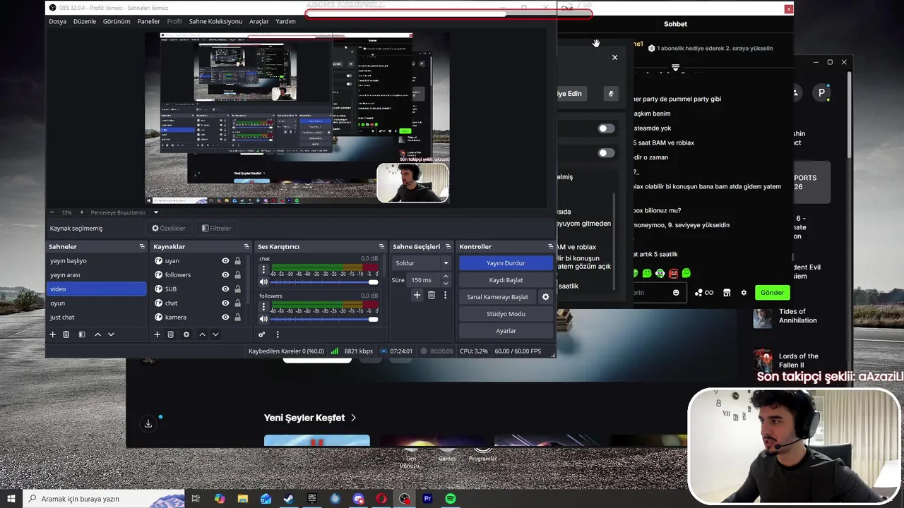The width and height of the screenshot is (904, 508).
Task: Zoom in the preview with the plus button
Action: click(x=81, y=212)
